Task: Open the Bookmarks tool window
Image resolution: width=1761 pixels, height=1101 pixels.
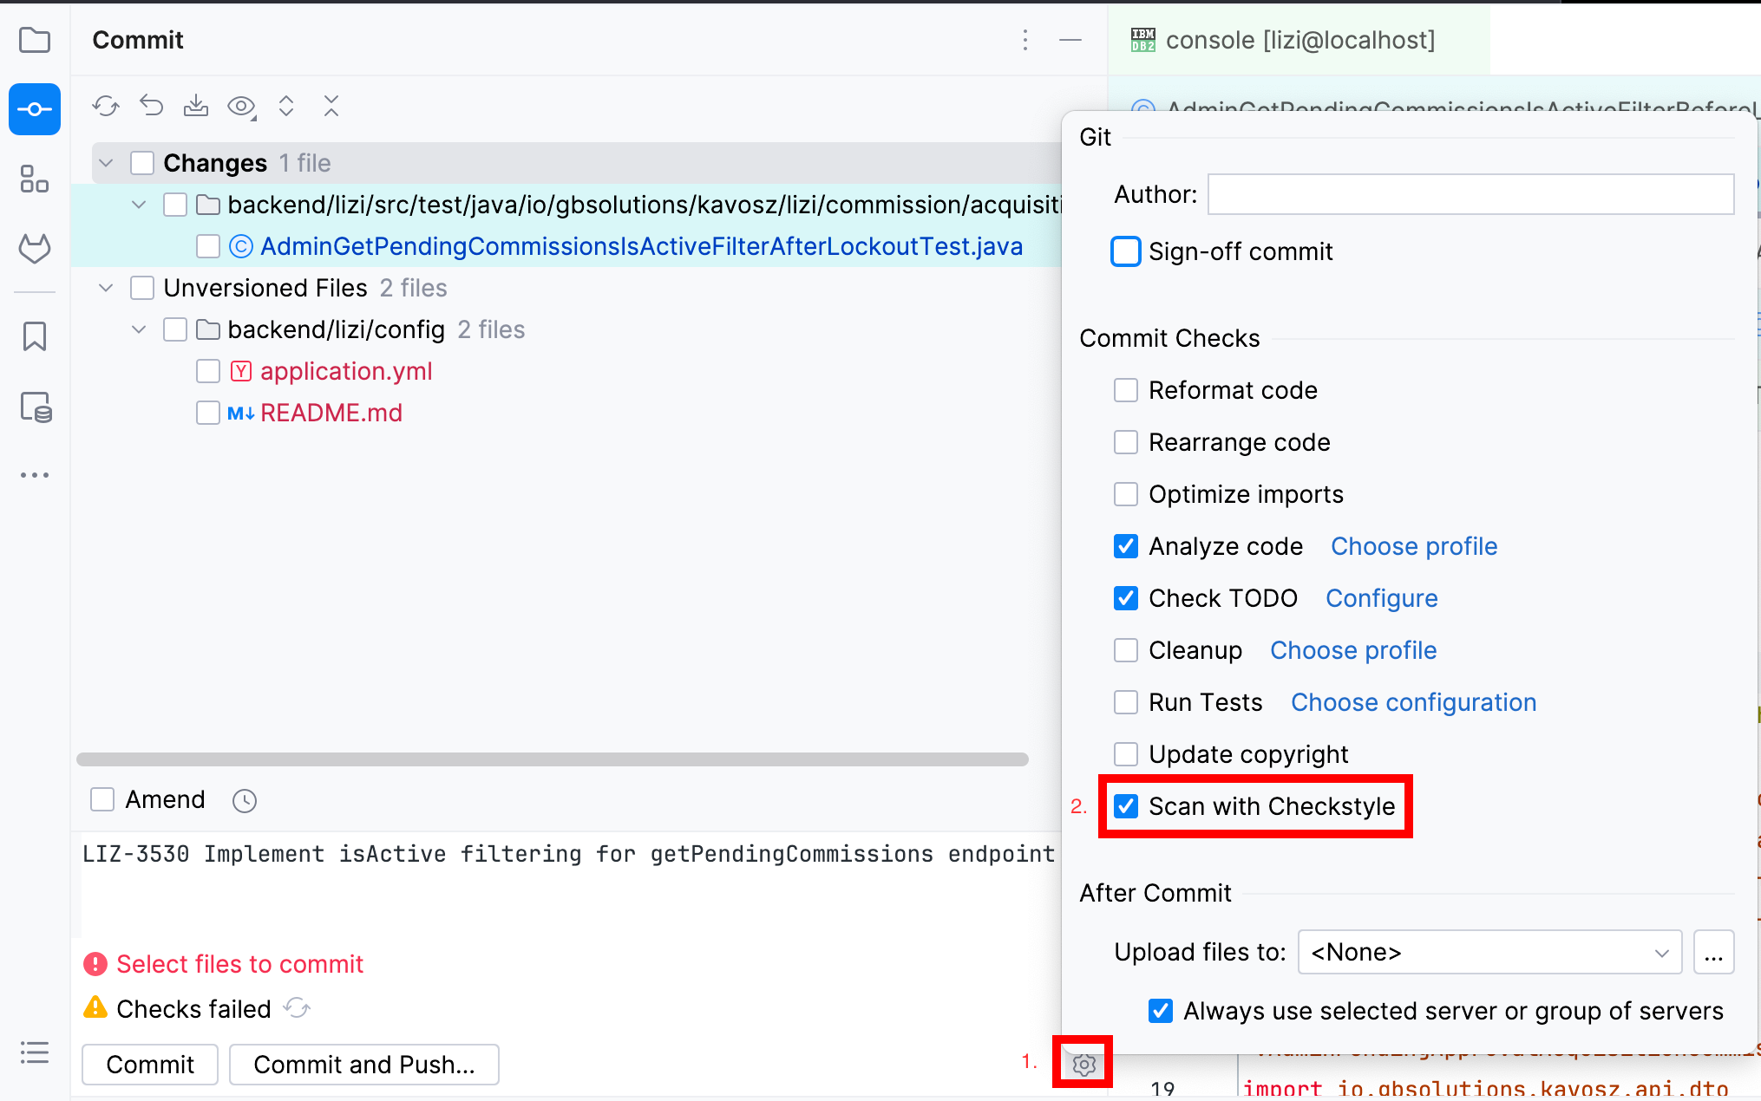Action: click(35, 336)
